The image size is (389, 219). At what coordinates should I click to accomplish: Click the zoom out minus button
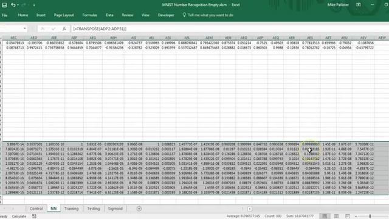(x=356, y=217)
